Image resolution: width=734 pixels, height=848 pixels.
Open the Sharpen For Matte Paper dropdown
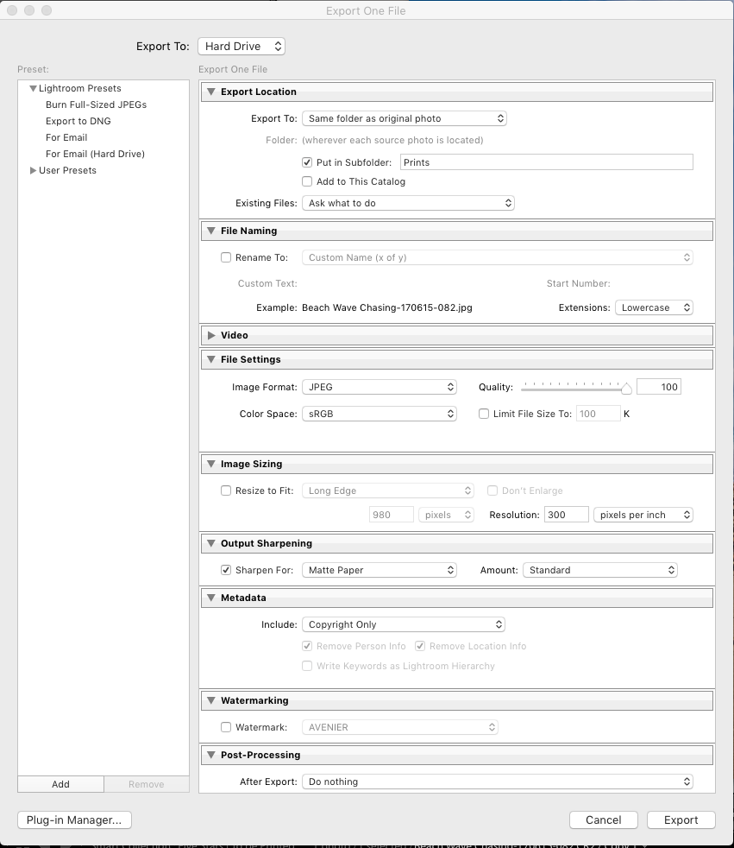click(x=380, y=570)
